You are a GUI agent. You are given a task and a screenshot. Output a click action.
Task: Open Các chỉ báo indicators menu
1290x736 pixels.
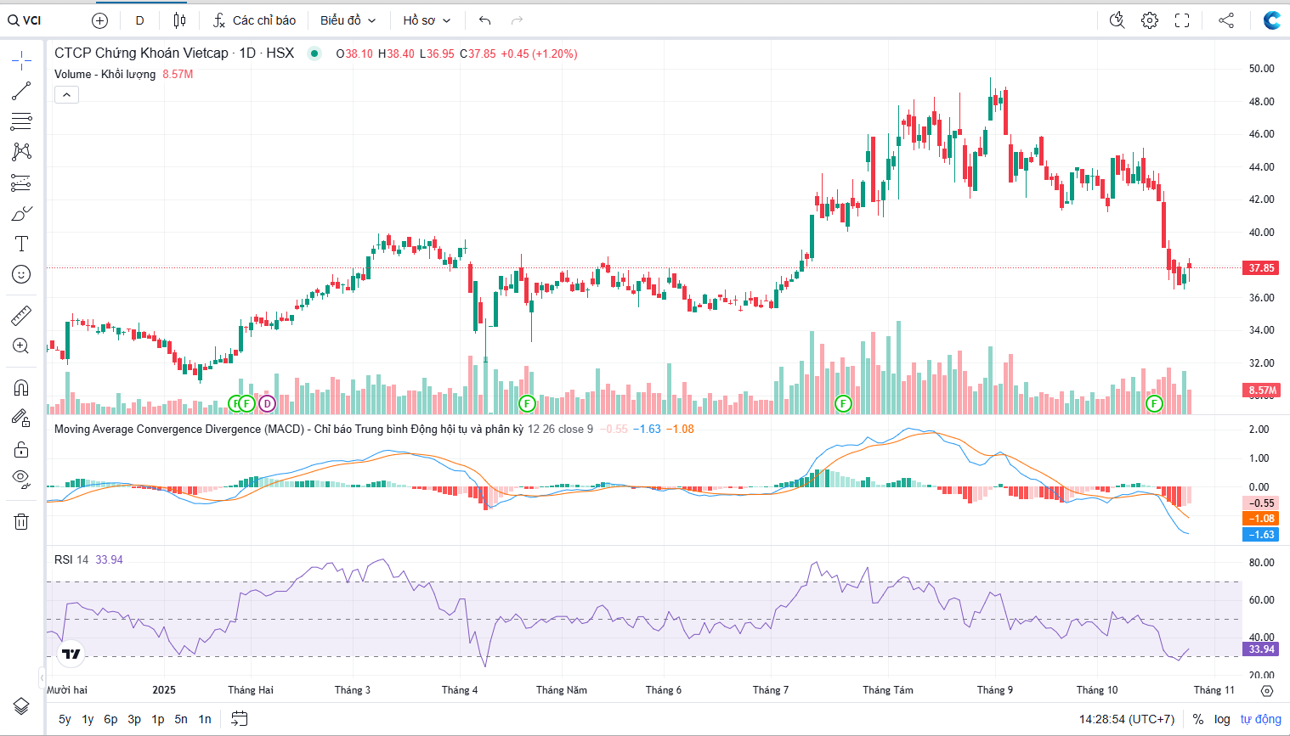coord(255,20)
